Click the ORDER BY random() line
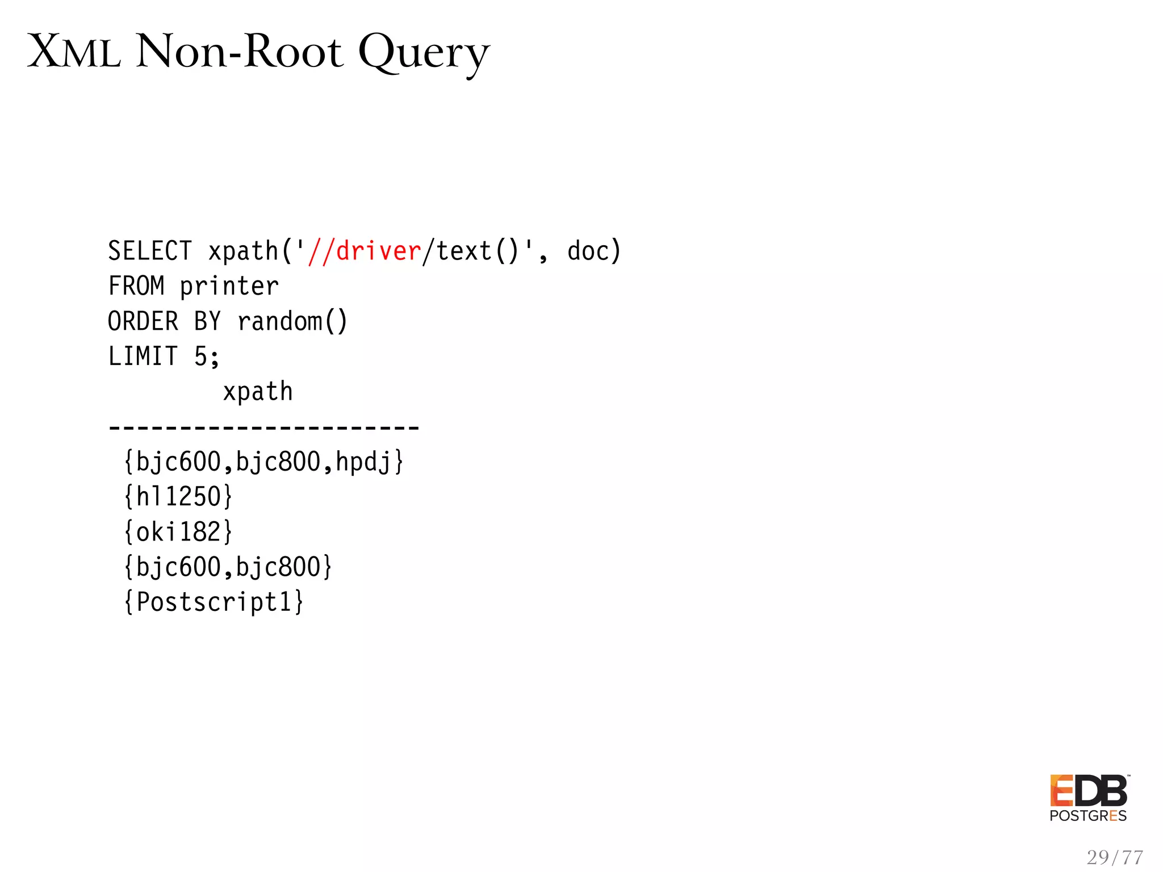This screenshot has height=872, width=1163. 227,321
